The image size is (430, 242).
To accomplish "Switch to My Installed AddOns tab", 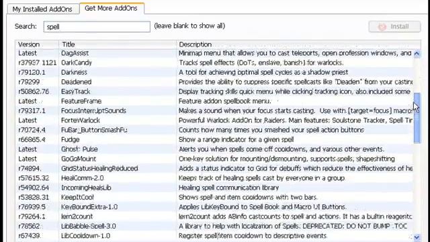I will (42, 9).
